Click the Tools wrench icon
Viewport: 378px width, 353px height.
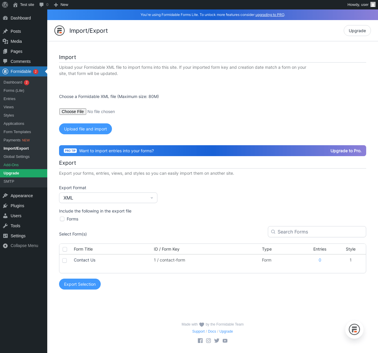[x=5, y=226]
